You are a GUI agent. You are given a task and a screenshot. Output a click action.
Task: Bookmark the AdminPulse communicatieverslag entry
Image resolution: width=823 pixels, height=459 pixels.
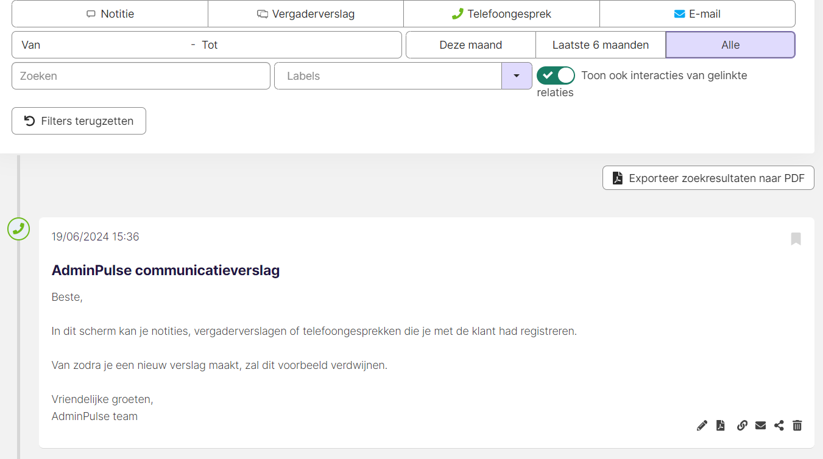point(796,239)
